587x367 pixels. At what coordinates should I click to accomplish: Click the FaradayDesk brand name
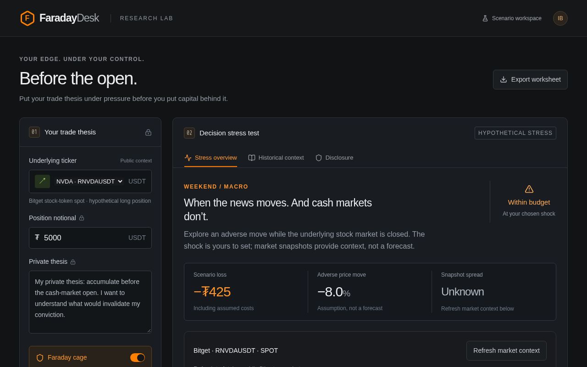(69, 18)
